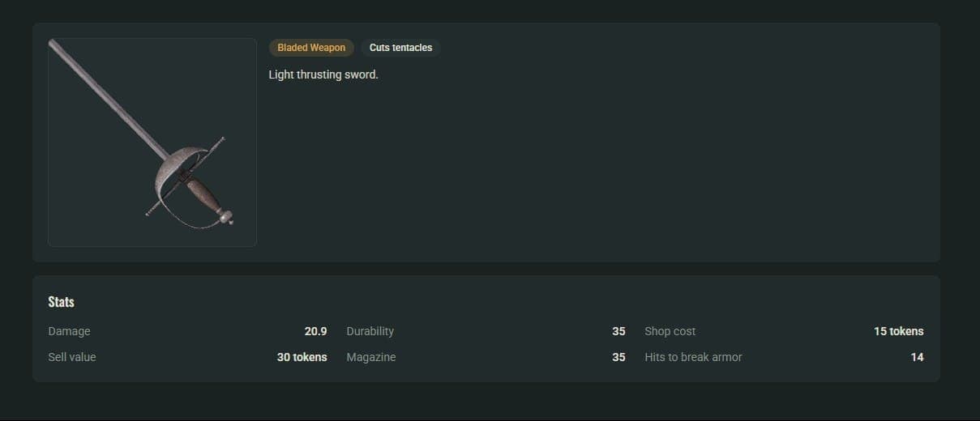980x421 pixels.
Task: Click the Stats section heading
Action: [x=61, y=302]
